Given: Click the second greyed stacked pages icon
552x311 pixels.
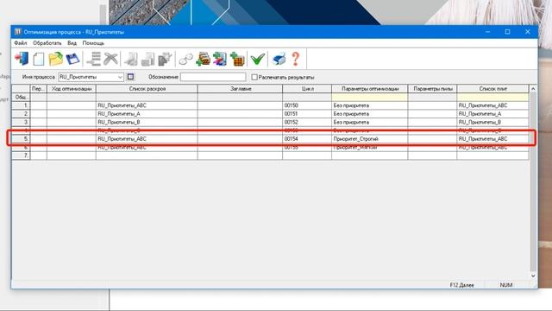Looking at the screenshot, I should pos(147,59).
